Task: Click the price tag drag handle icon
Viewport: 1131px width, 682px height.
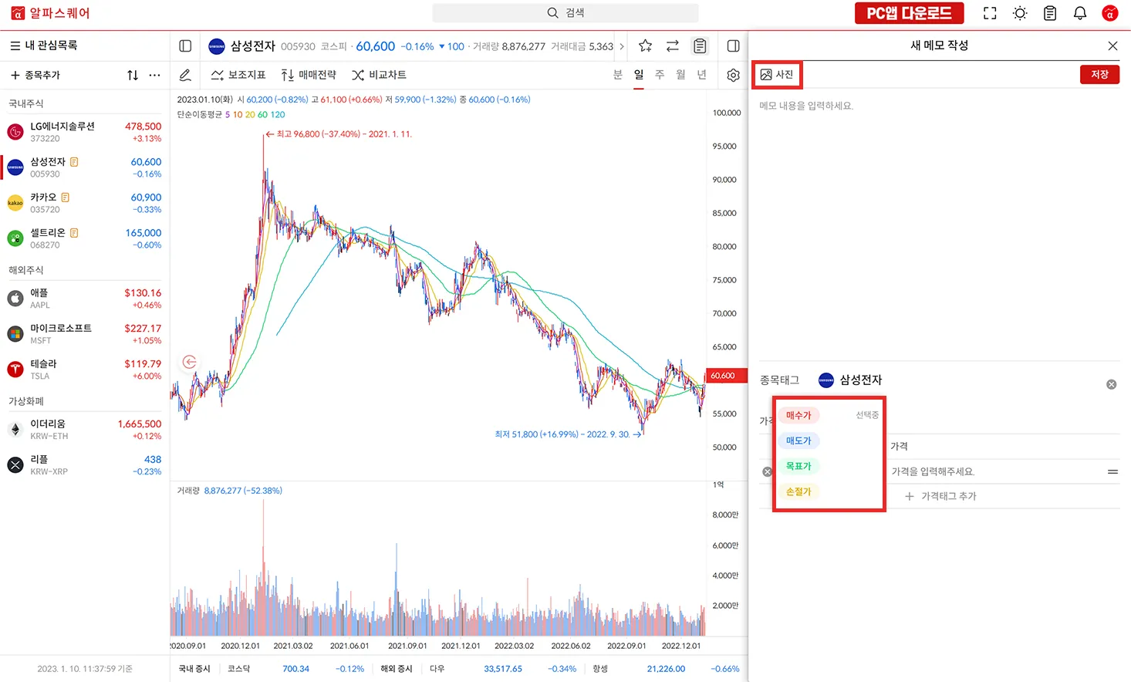Action: 1112,471
